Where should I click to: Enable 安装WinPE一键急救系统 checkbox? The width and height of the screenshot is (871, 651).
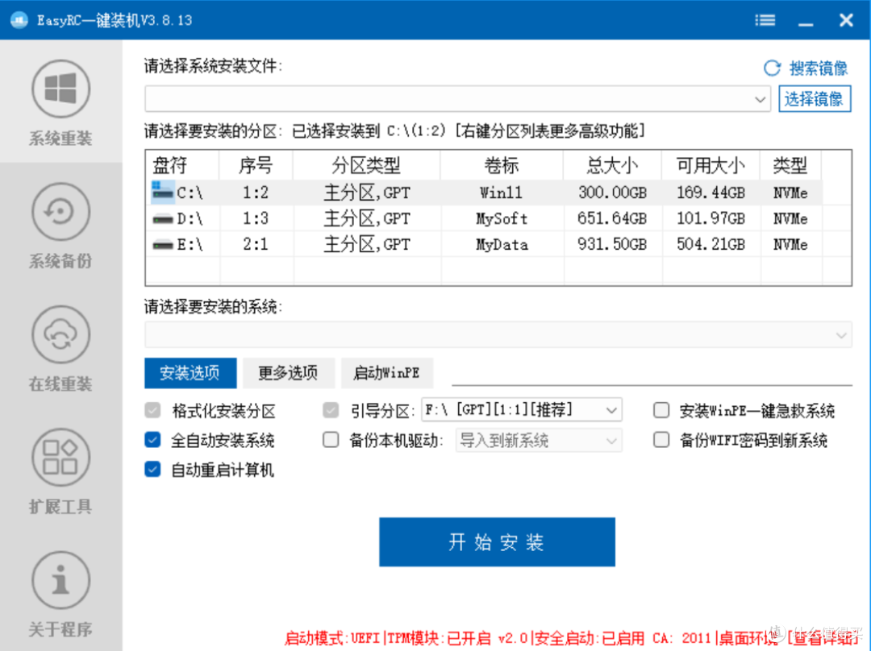(x=661, y=410)
